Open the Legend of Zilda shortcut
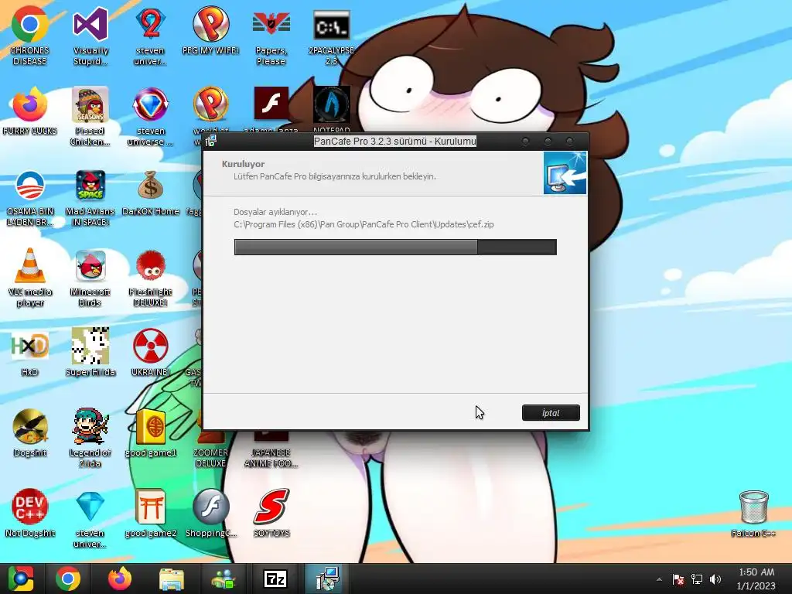 pyautogui.click(x=90, y=426)
